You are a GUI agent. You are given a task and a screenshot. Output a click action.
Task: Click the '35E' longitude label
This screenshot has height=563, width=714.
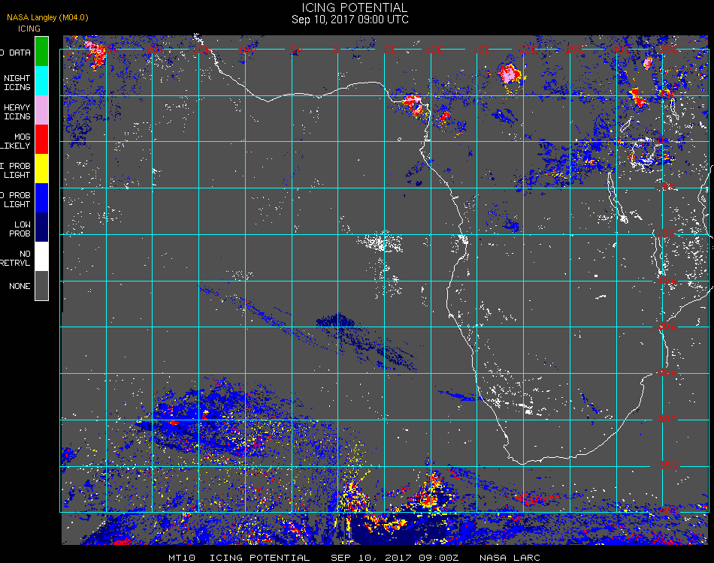668,50
